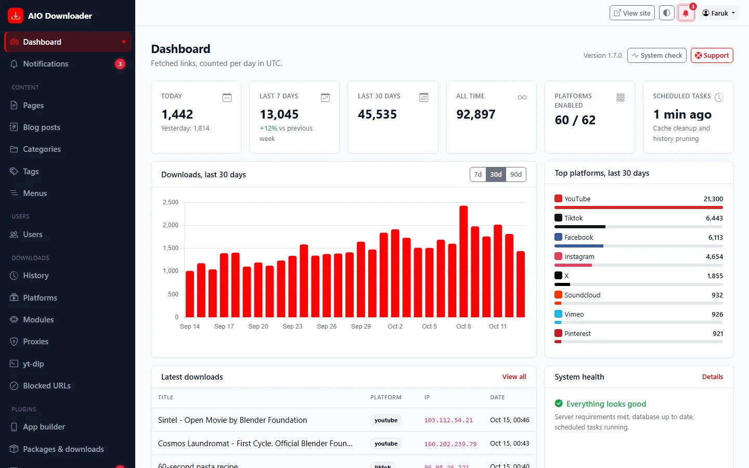749x468 pixels.
Task: Click the Vimeo blue color swatch
Action: click(558, 314)
